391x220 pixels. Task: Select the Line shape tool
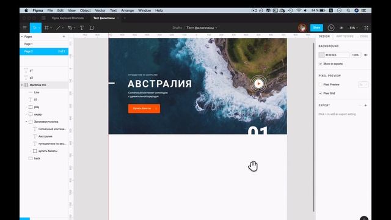(x=59, y=28)
